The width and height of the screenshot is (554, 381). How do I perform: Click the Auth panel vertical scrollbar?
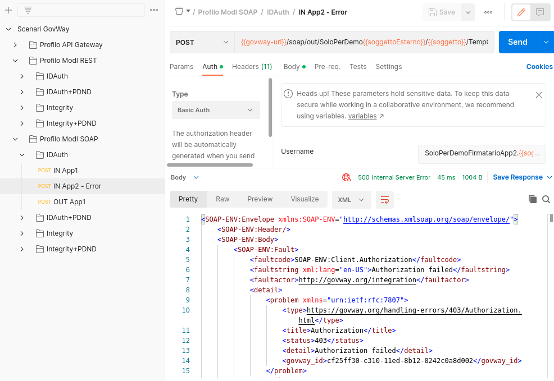pos(270,108)
